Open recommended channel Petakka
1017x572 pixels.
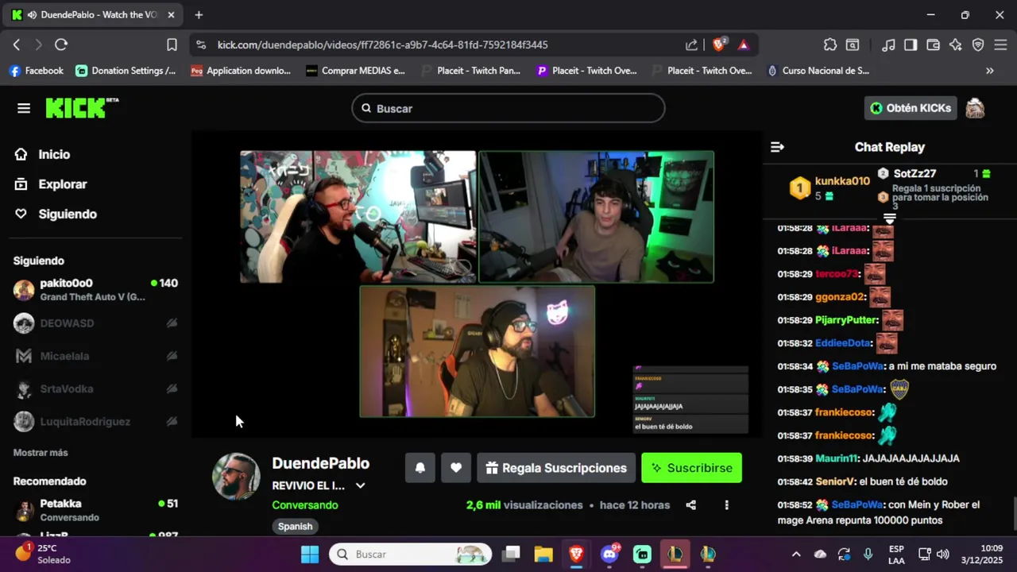(95, 510)
